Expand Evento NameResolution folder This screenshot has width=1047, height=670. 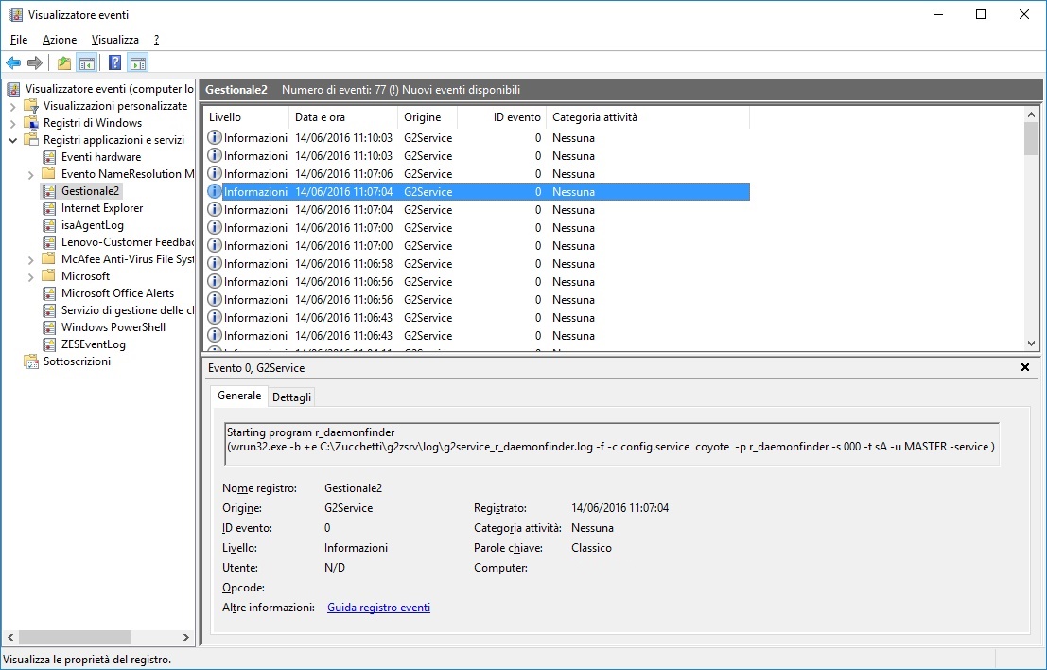pos(30,174)
